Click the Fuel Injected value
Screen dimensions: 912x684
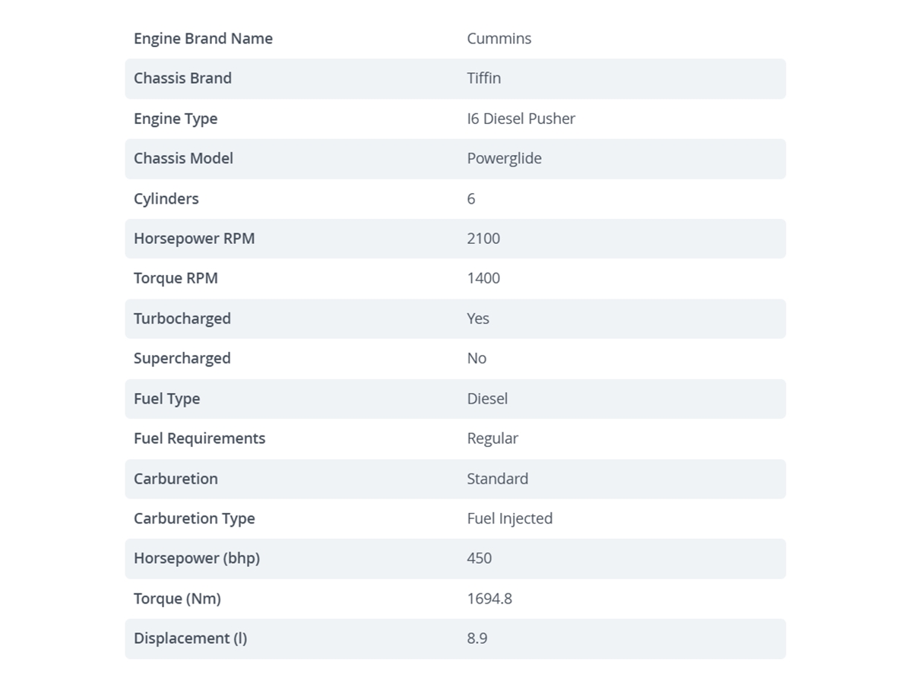point(510,518)
